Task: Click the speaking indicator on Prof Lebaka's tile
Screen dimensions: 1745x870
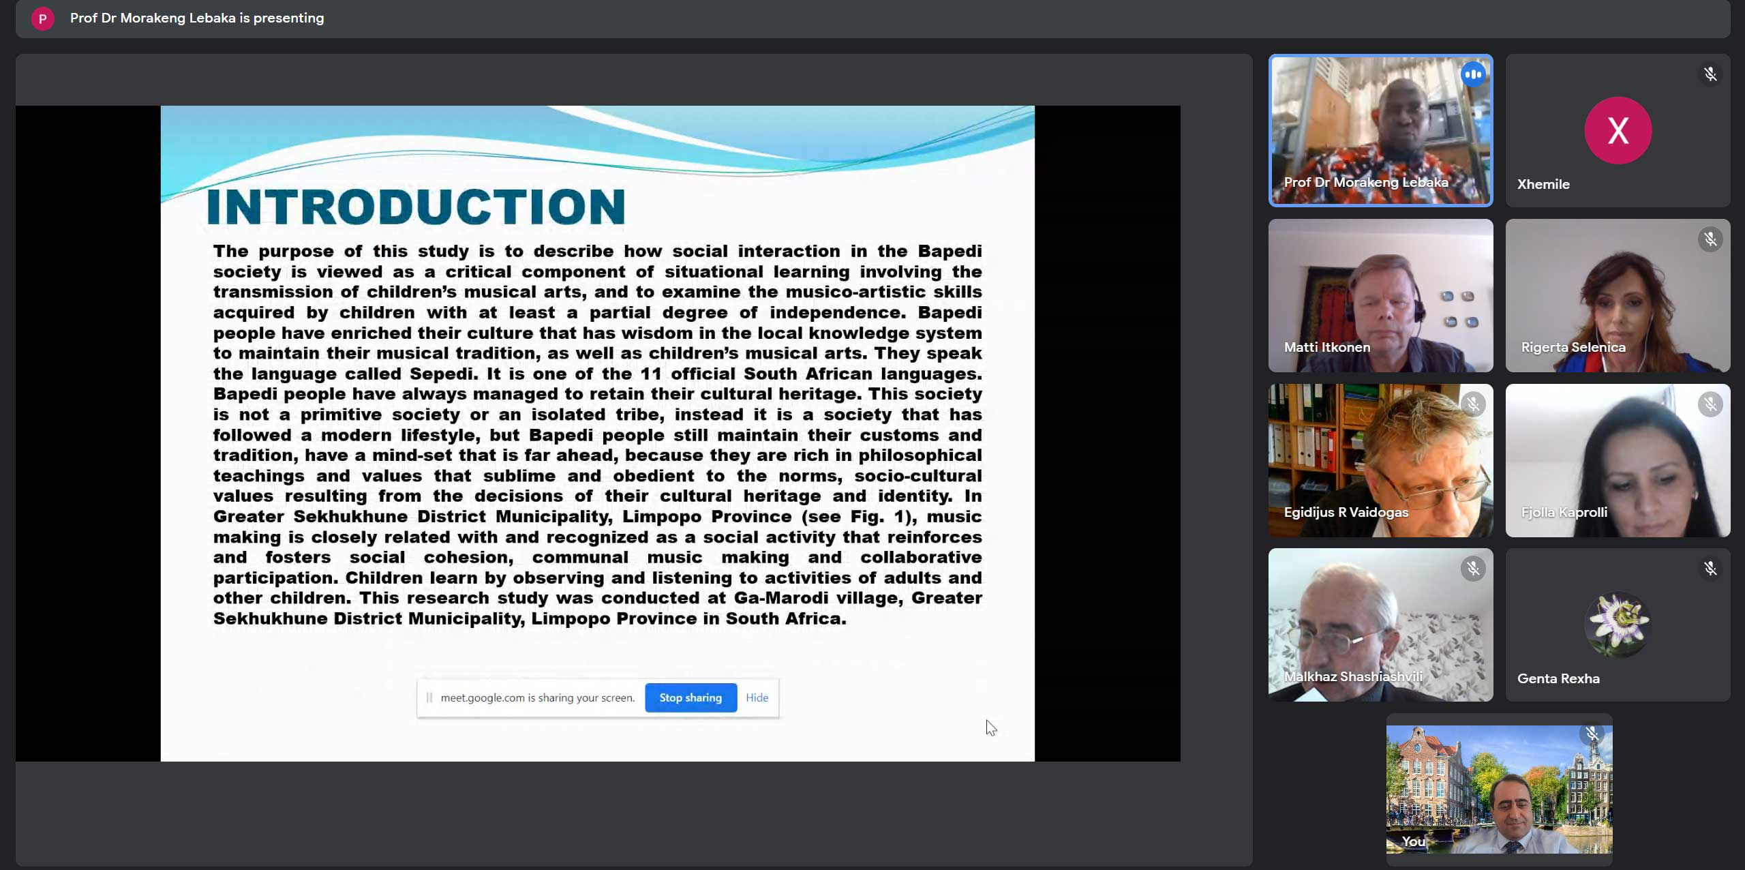Action: (x=1472, y=74)
